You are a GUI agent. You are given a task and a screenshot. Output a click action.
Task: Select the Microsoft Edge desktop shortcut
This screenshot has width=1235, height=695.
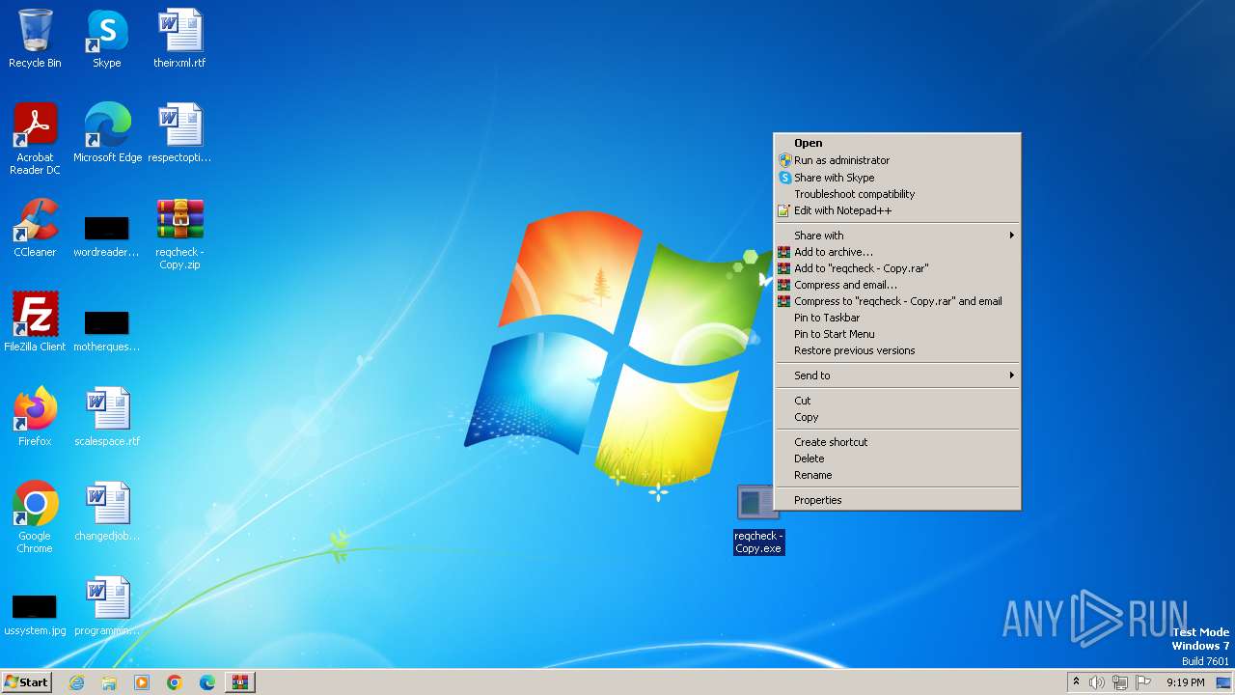click(x=107, y=133)
